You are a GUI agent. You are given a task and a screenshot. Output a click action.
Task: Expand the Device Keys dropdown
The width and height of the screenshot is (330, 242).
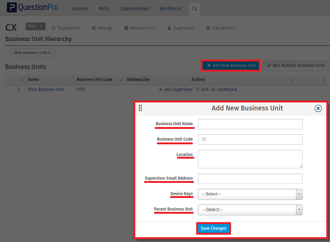tap(250, 194)
